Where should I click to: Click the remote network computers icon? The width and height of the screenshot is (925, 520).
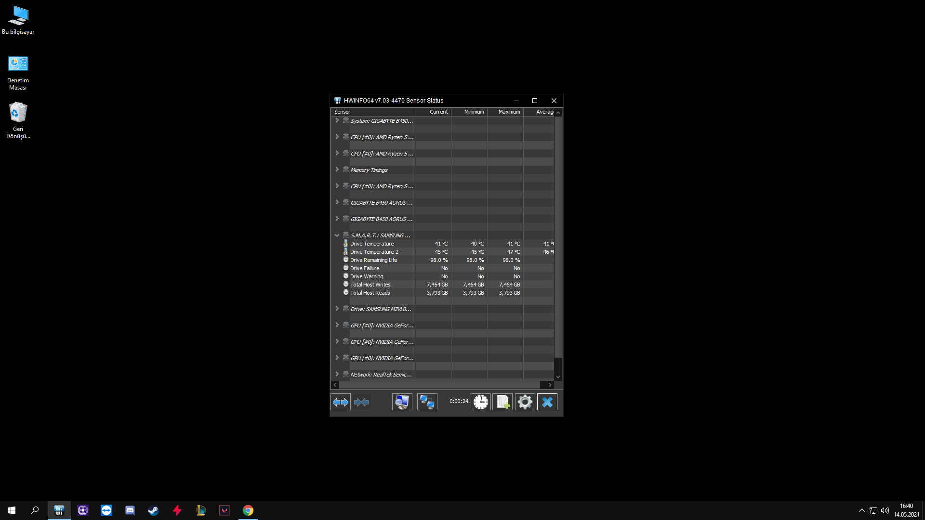427,402
